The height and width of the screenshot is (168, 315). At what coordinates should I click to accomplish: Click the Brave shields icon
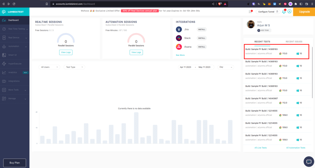click(x=220, y=4)
